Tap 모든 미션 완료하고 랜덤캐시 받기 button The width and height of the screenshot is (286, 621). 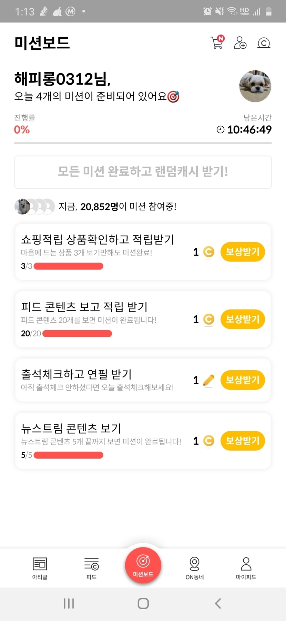(143, 172)
